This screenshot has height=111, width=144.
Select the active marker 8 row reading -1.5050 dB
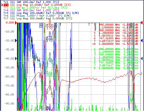point(115,44)
